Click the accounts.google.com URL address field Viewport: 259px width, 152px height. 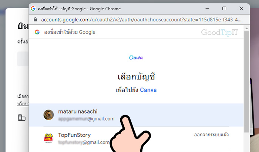click(141, 20)
